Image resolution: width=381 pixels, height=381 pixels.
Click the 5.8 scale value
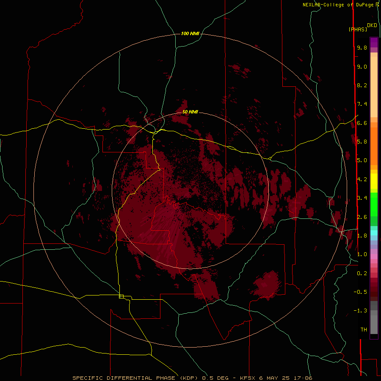tap(362, 141)
